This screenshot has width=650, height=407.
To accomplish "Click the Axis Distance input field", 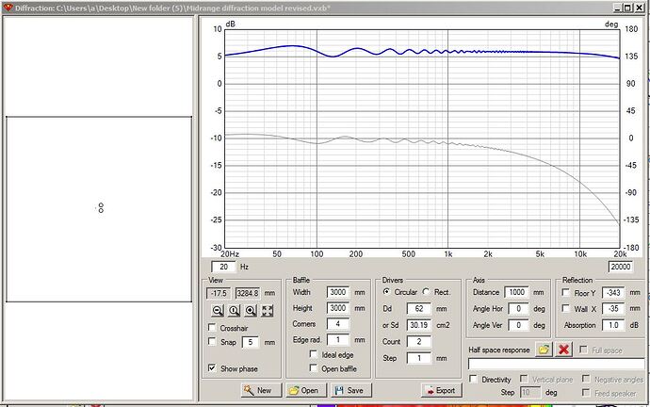I will coord(517,292).
